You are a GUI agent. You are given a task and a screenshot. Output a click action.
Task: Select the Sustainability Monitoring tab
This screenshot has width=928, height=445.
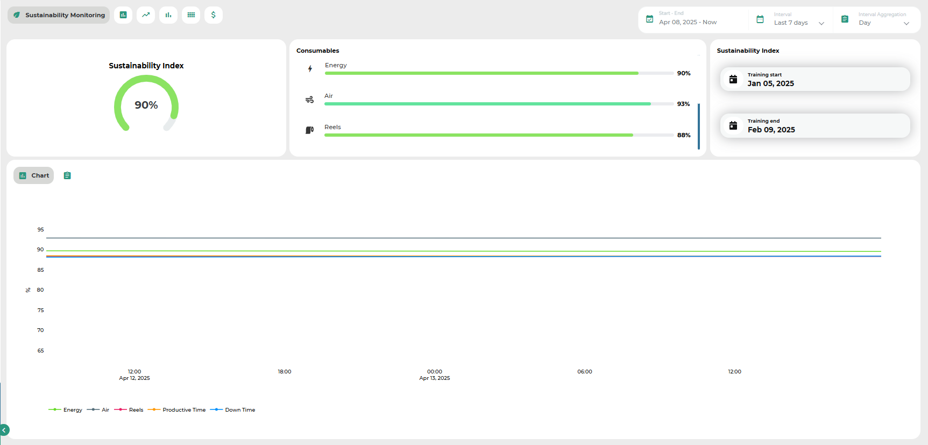[59, 15]
